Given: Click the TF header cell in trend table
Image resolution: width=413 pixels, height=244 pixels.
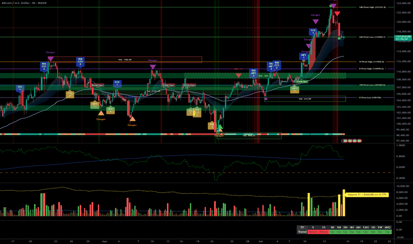Looking at the screenshot, I should click(x=302, y=228).
